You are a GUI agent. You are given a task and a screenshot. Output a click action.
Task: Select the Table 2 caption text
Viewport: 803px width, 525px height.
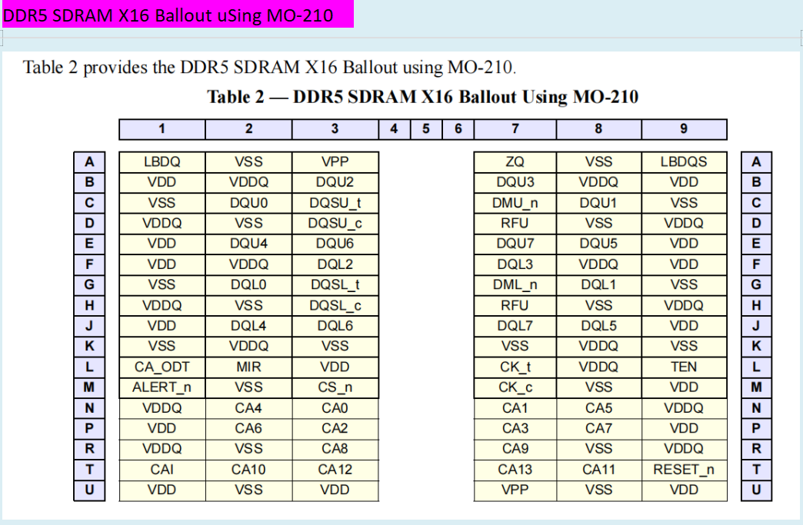pyautogui.click(x=423, y=97)
